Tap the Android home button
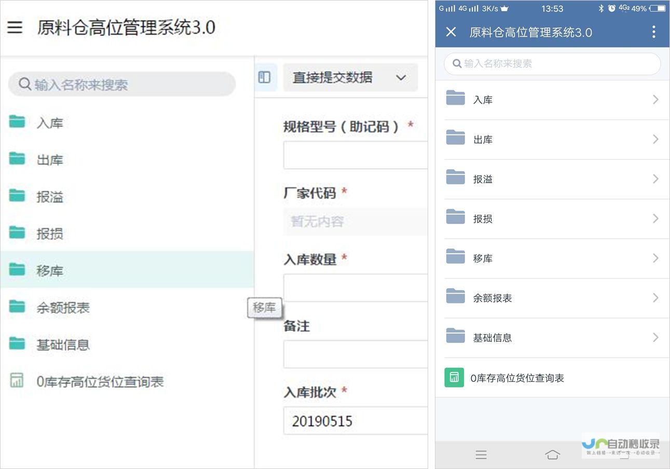Image resolution: width=670 pixels, height=469 pixels. 552,454
